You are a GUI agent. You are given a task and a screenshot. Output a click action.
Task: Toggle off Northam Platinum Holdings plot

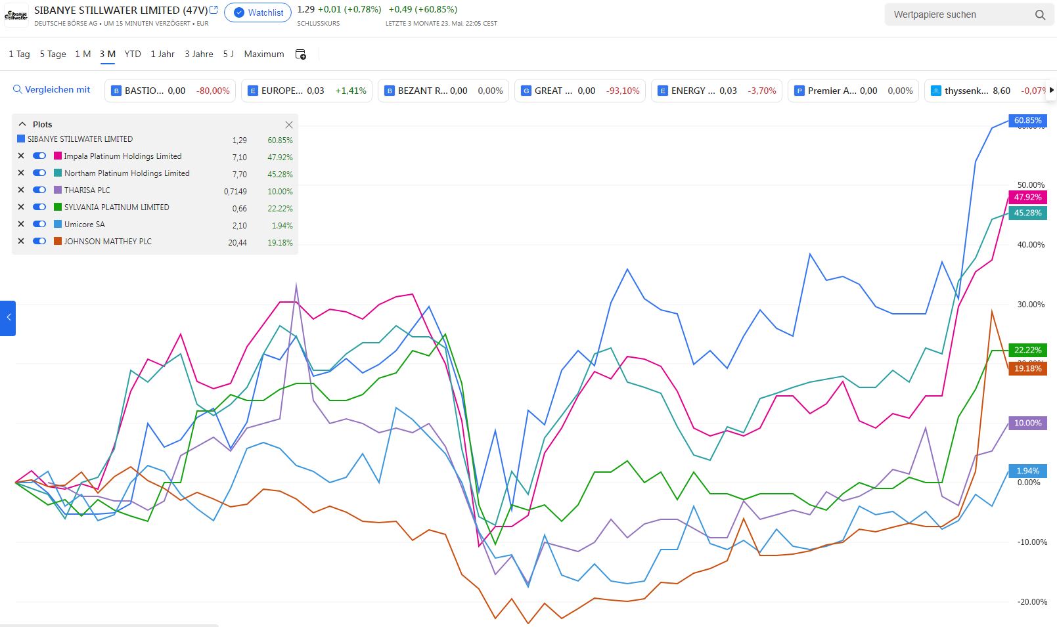[x=39, y=173]
